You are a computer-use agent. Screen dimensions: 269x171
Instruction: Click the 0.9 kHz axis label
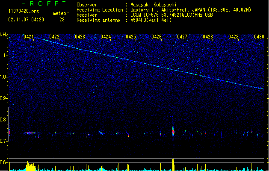pos(3,98)
